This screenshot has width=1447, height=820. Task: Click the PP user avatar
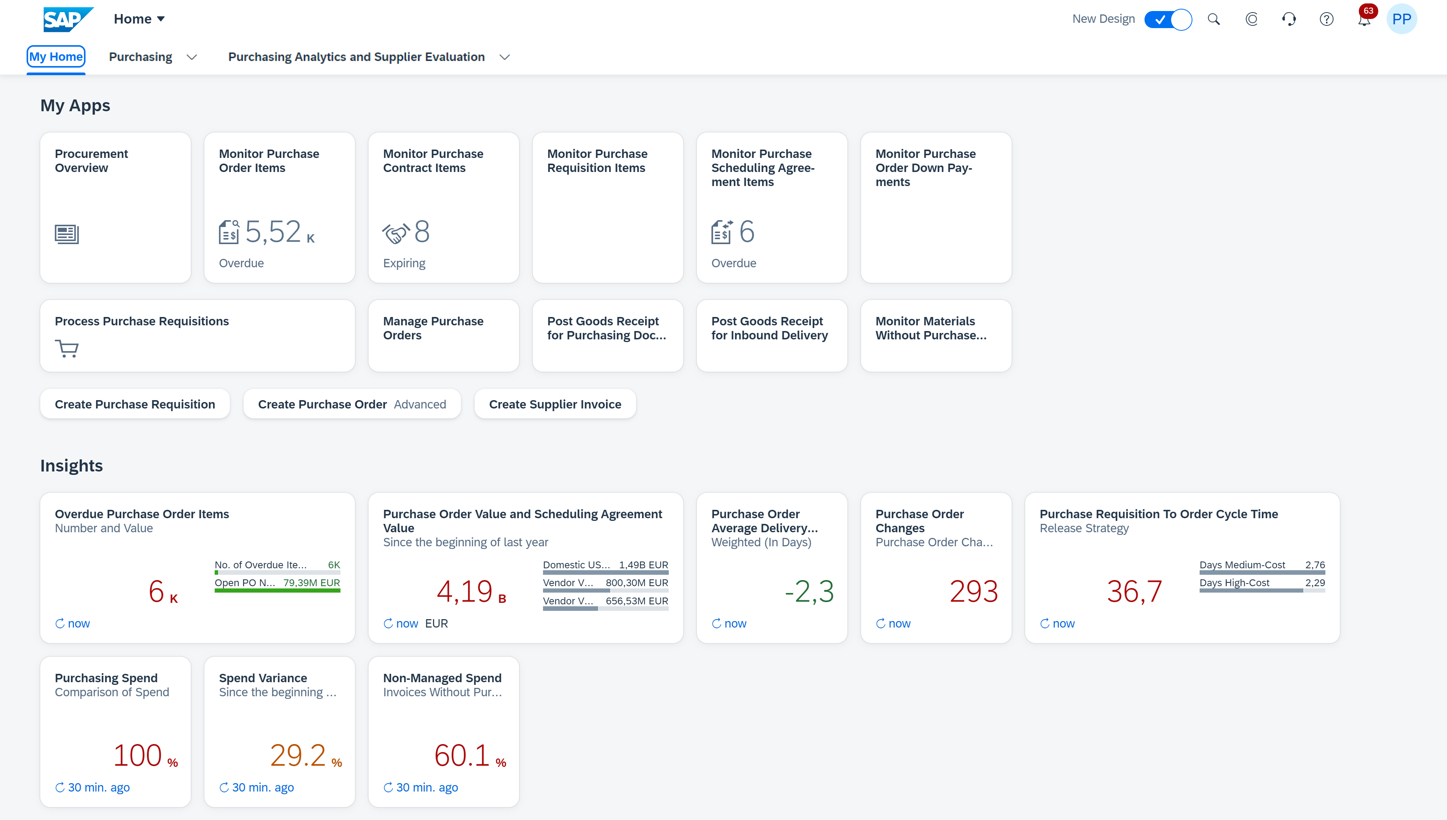(1401, 19)
